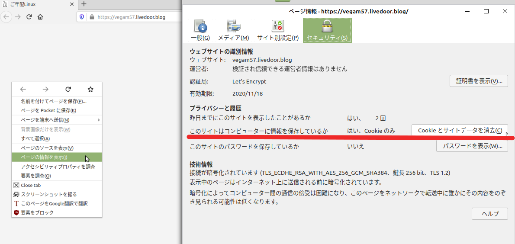Expand ページを端末へ送信 submenu
The image size is (515, 244).
(57, 120)
